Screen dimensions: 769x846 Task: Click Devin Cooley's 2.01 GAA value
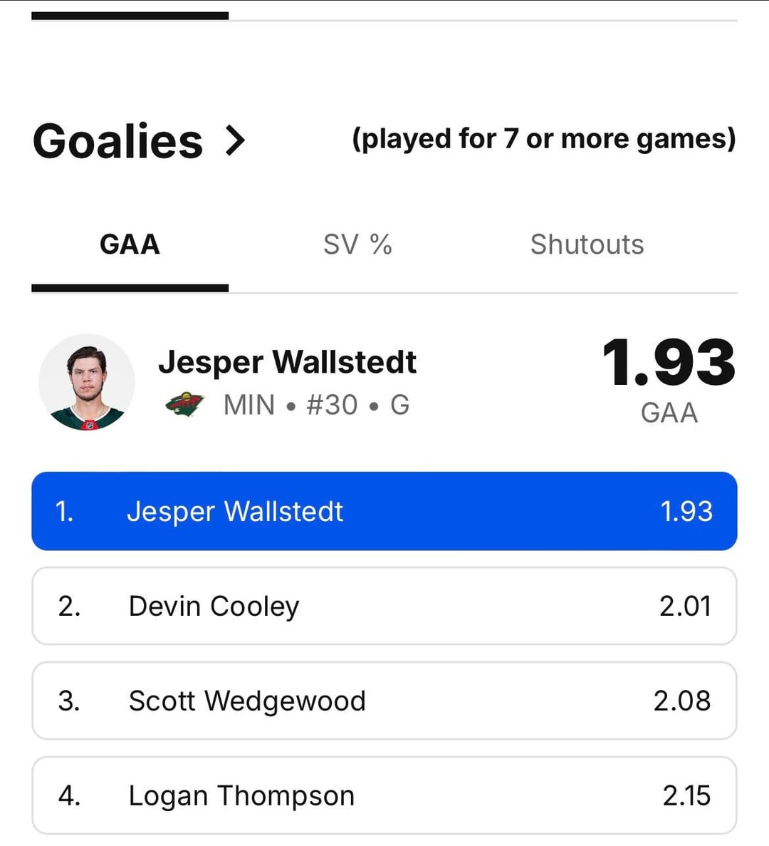pos(685,607)
